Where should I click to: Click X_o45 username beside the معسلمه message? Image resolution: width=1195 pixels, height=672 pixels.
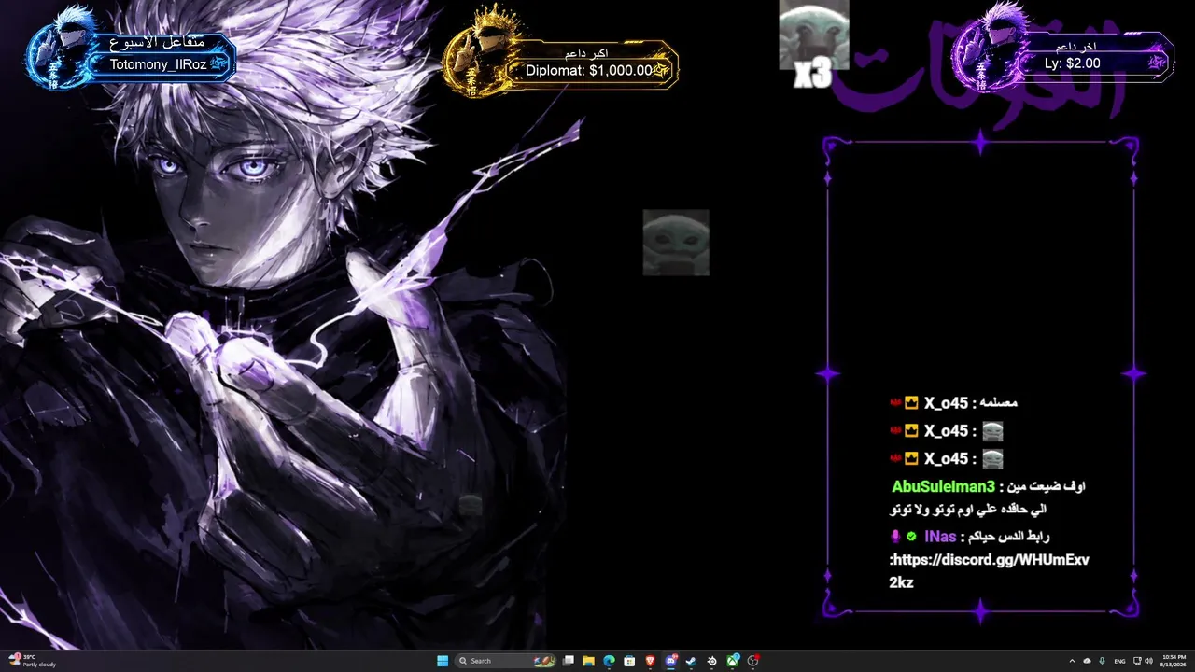(946, 403)
